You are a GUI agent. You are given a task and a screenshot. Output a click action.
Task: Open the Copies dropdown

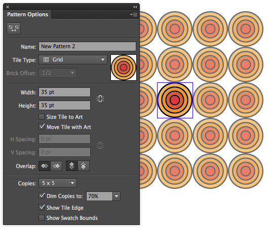pyautogui.click(x=58, y=183)
